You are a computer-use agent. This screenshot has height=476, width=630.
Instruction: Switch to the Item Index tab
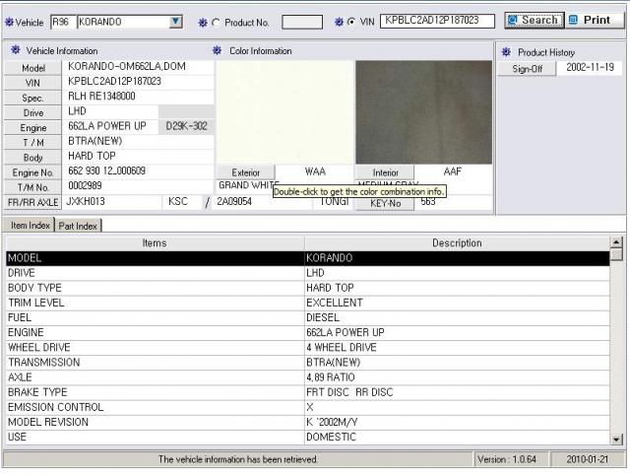coord(30,226)
